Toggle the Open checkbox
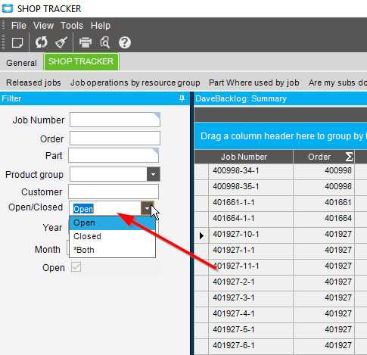Screen dimensions: 367x355 pos(76,267)
